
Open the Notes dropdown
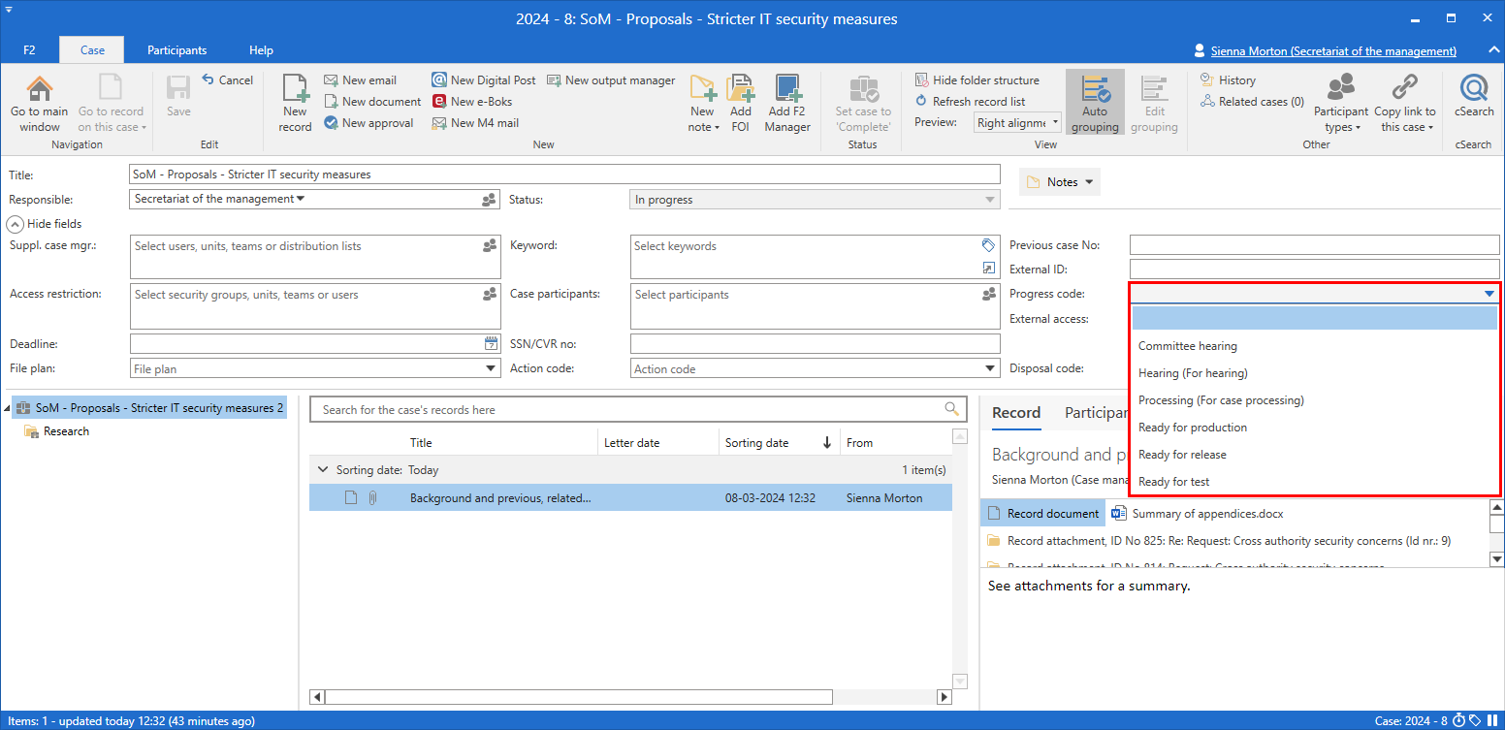1060,182
